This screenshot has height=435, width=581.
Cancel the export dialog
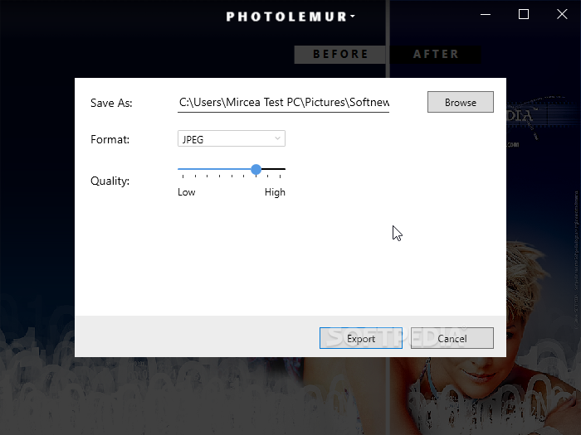tap(452, 338)
